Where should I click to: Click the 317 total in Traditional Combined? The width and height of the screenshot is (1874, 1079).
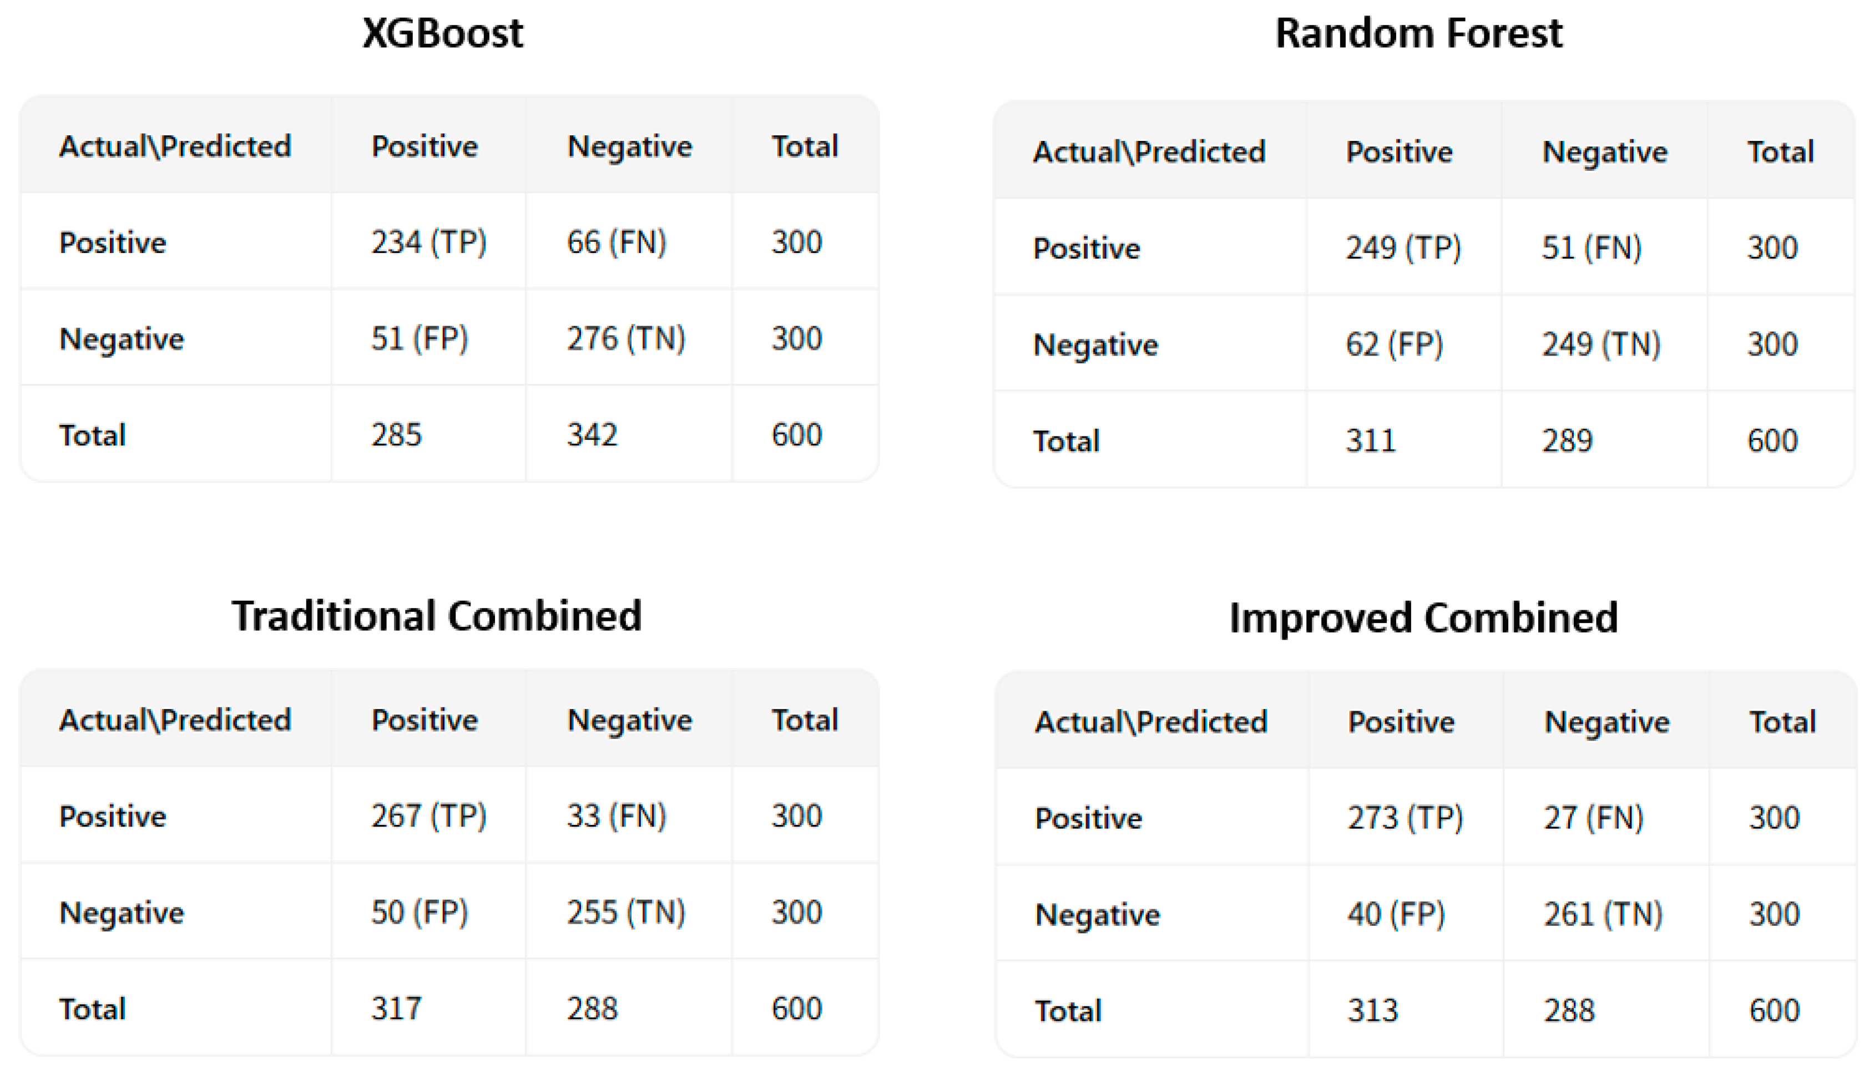pyautogui.click(x=397, y=1009)
